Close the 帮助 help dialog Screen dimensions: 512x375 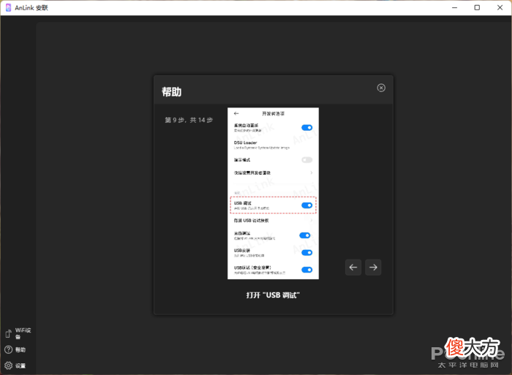pyautogui.click(x=381, y=88)
